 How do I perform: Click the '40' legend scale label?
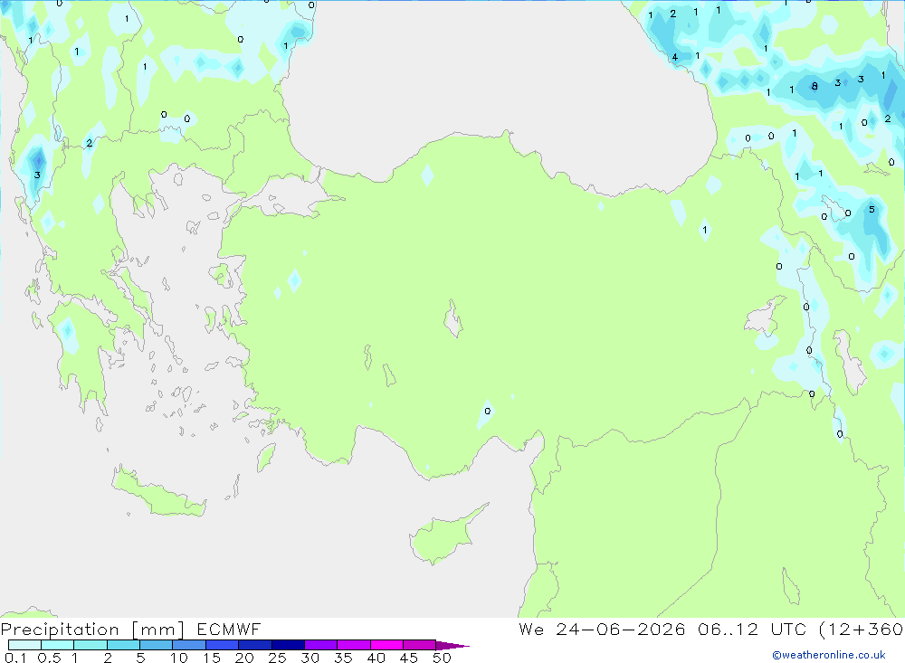(376, 658)
